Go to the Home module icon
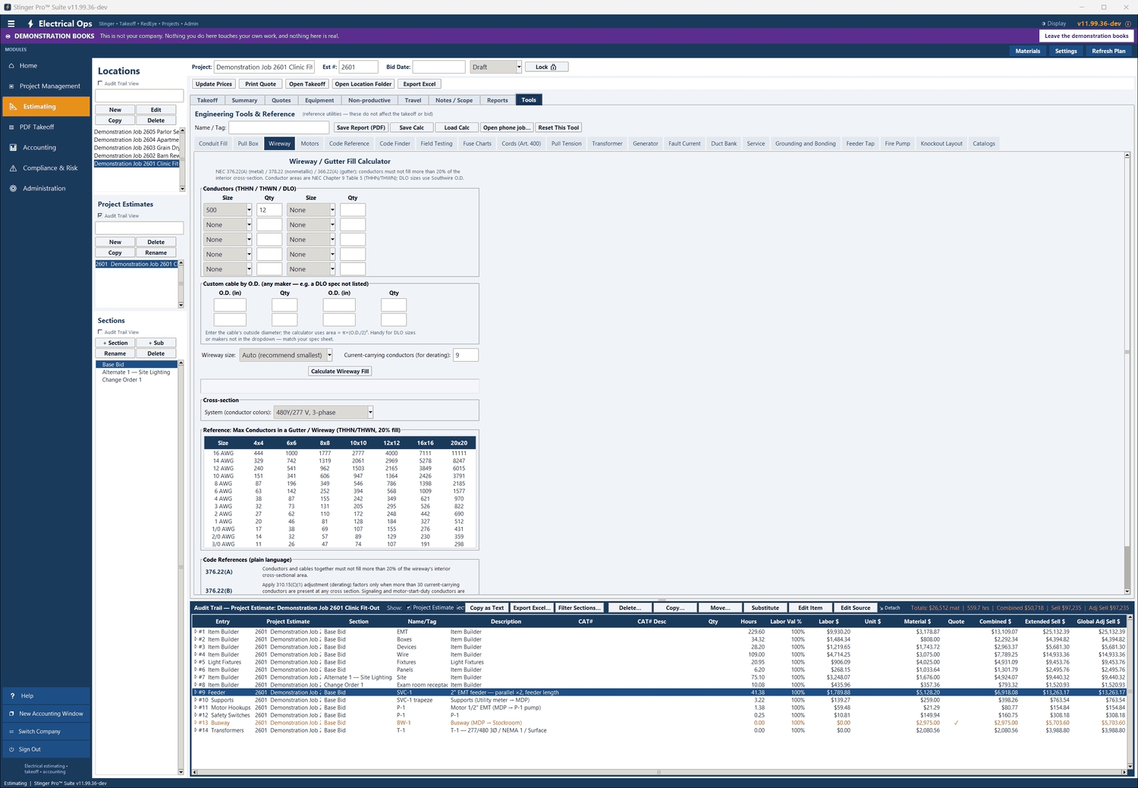This screenshot has height=788, width=1138. [11, 66]
